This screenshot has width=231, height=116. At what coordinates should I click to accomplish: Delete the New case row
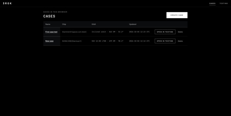tap(180, 41)
